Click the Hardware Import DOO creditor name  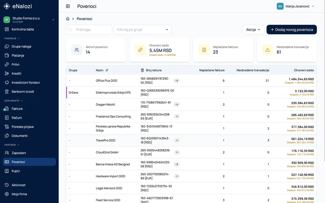[110, 176]
